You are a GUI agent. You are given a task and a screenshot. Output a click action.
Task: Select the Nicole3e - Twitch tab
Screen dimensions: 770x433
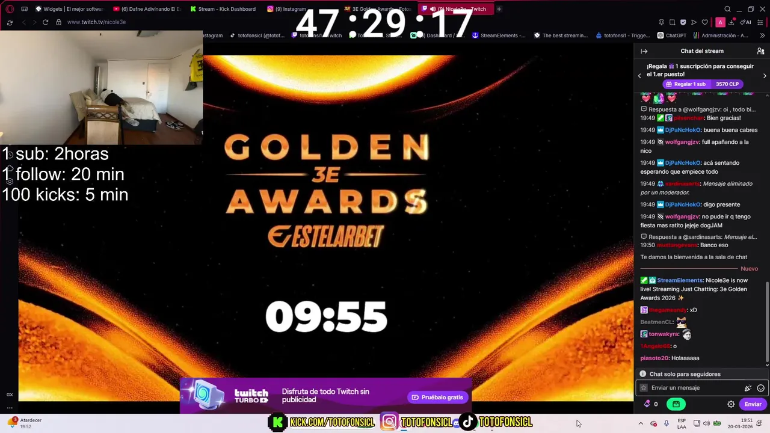point(456,9)
